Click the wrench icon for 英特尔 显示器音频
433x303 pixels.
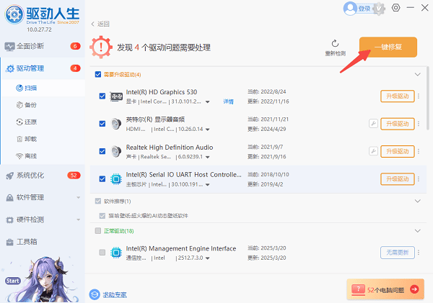point(373,124)
